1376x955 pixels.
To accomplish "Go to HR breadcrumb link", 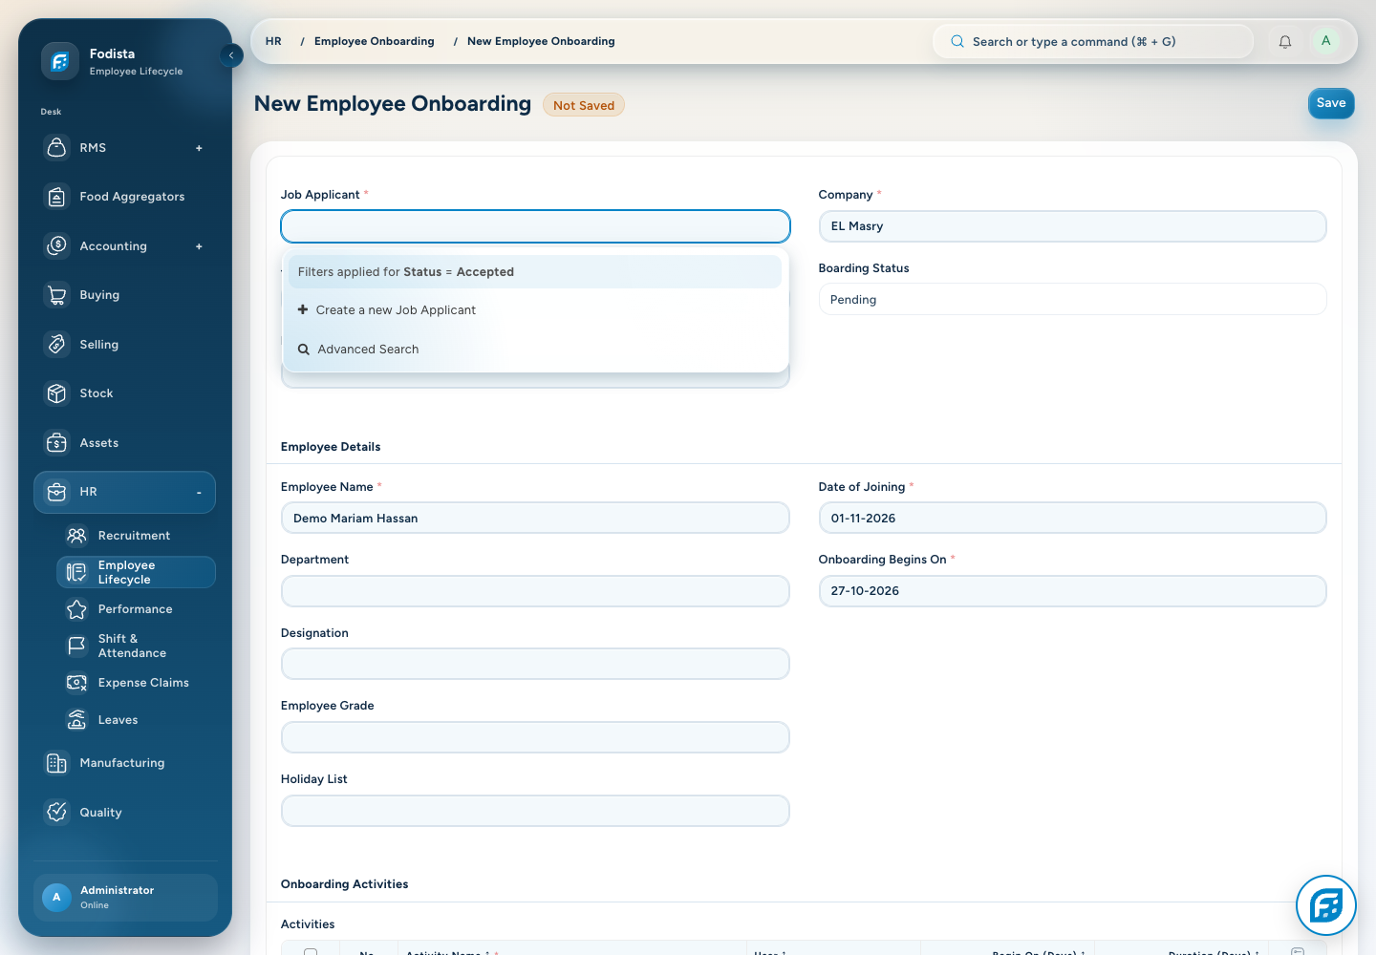I will 273,41.
